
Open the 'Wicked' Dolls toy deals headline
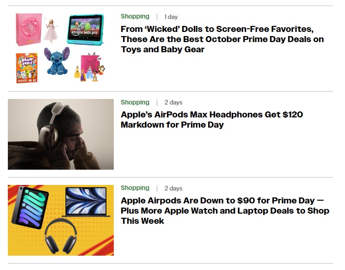[222, 39]
